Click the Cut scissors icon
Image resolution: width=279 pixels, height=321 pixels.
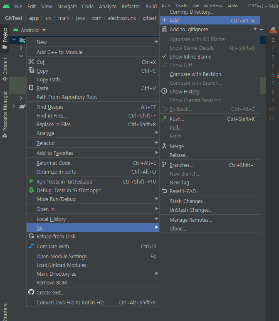coord(31,61)
